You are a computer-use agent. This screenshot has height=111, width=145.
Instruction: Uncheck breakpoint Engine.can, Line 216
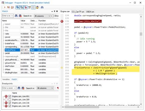[x=10, y=103]
